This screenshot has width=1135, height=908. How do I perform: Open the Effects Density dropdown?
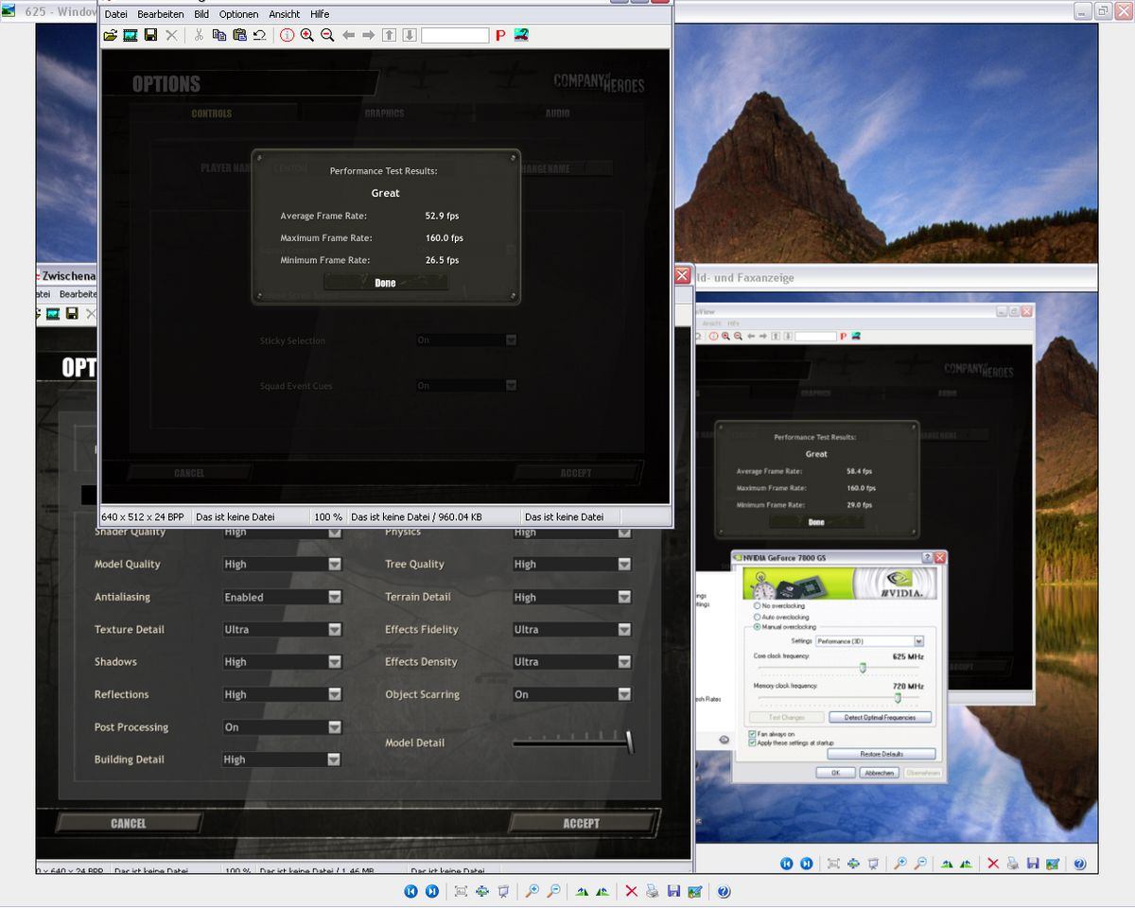tap(571, 662)
